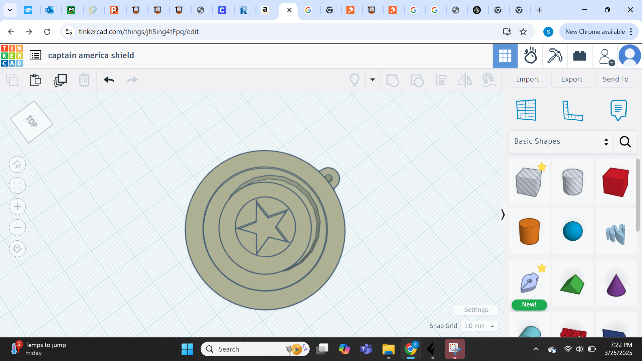Viewport: 642px width, 361px height.
Task: Click the Group shapes icon
Action: (393, 80)
